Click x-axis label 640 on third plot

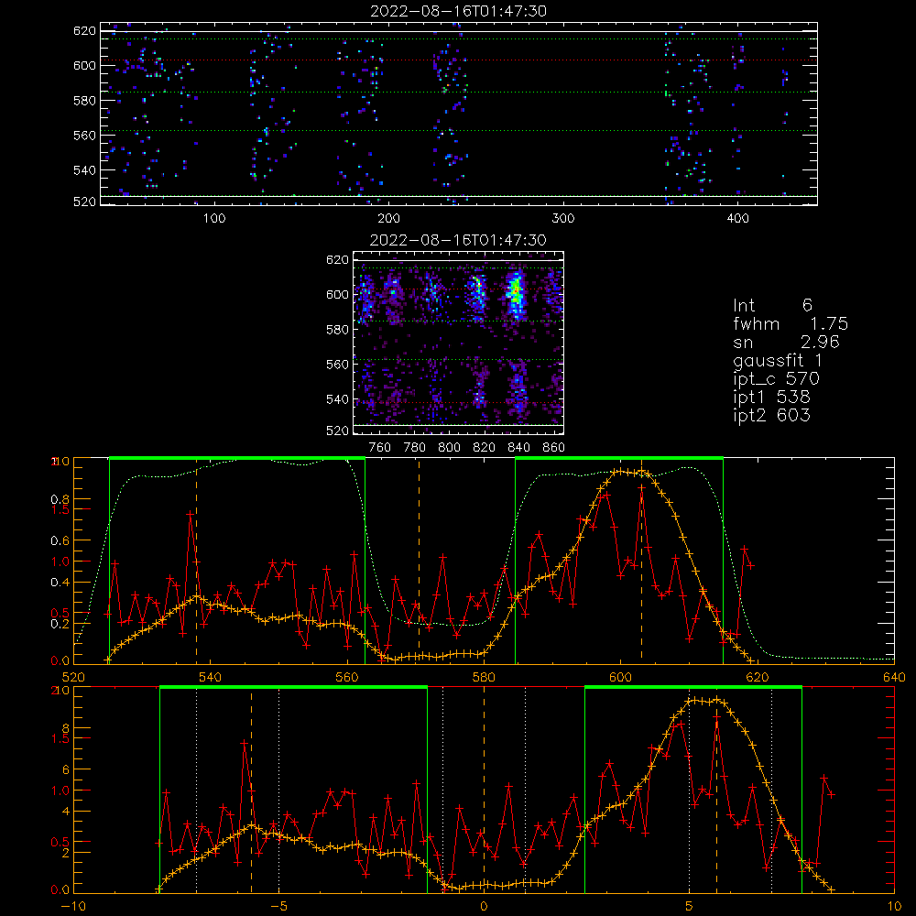(x=894, y=677)
